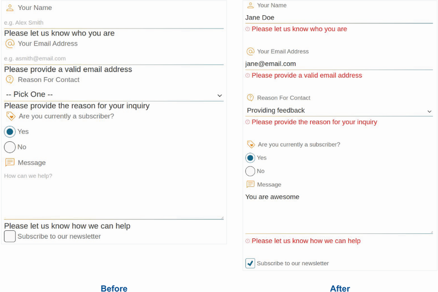This screenshot has height=292, width=438.
Task: Click the Message chat icon in the After form
Action: 250,184
